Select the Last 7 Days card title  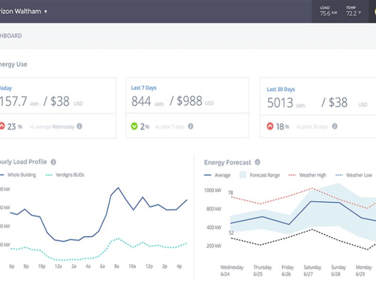(144, 88)
